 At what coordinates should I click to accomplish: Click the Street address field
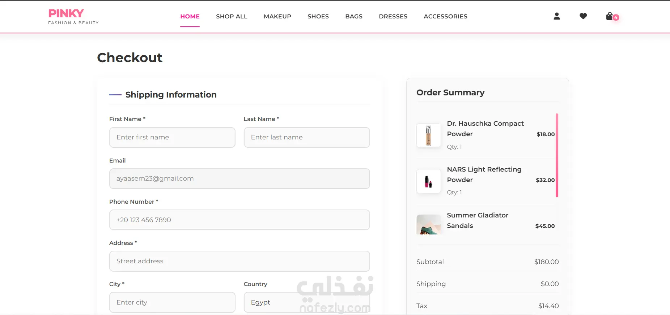coord(239,261)
